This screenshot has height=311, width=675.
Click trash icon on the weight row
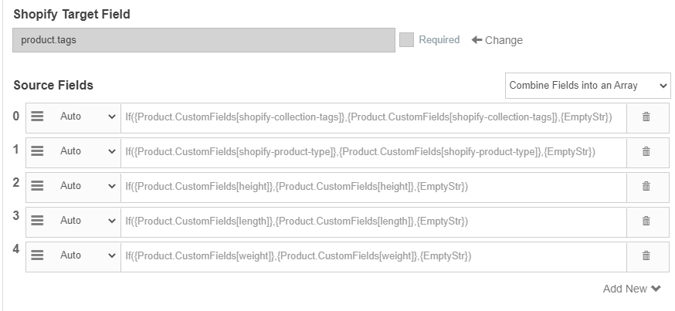click(646, 255)
